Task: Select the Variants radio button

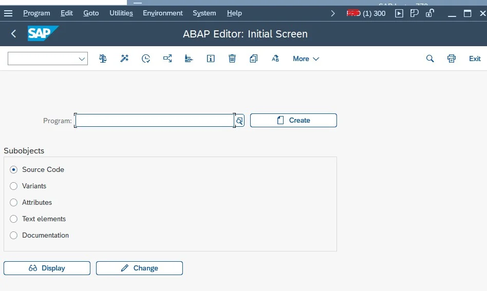Action: [13, 186]
